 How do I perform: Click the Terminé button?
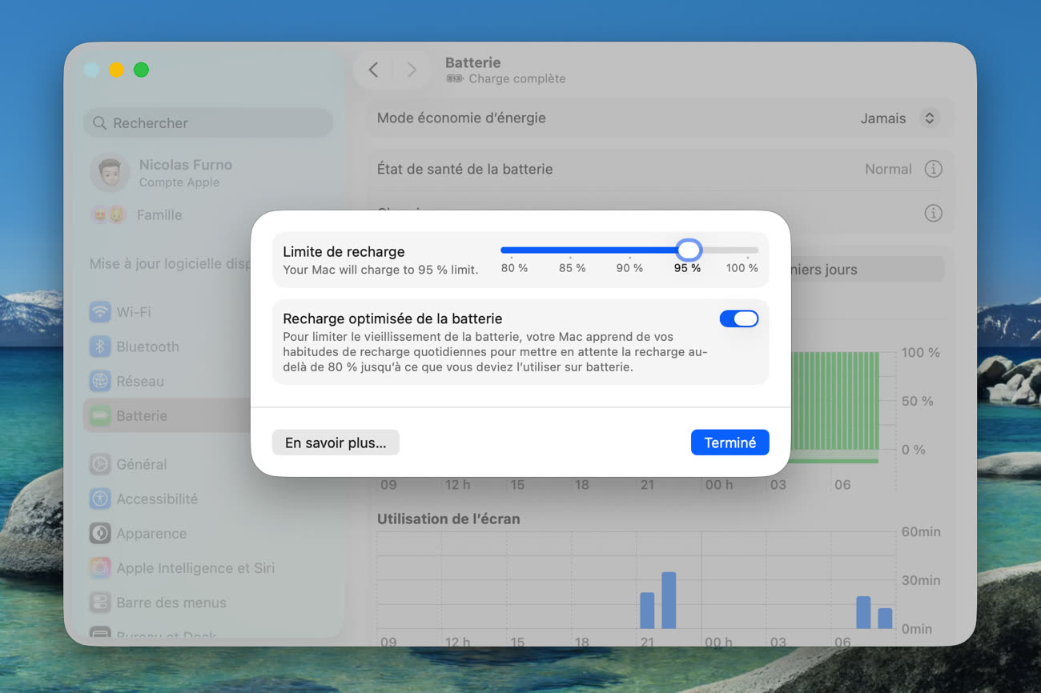(x=730, y=443)
